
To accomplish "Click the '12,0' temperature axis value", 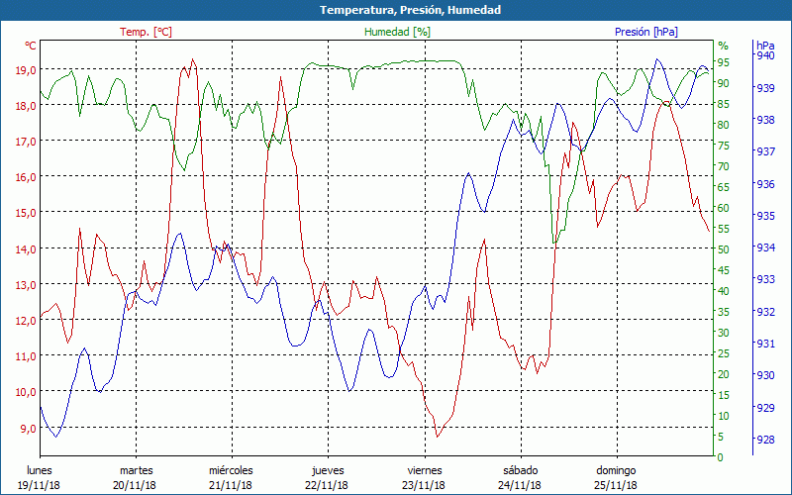I will click(x=26, y=321).
